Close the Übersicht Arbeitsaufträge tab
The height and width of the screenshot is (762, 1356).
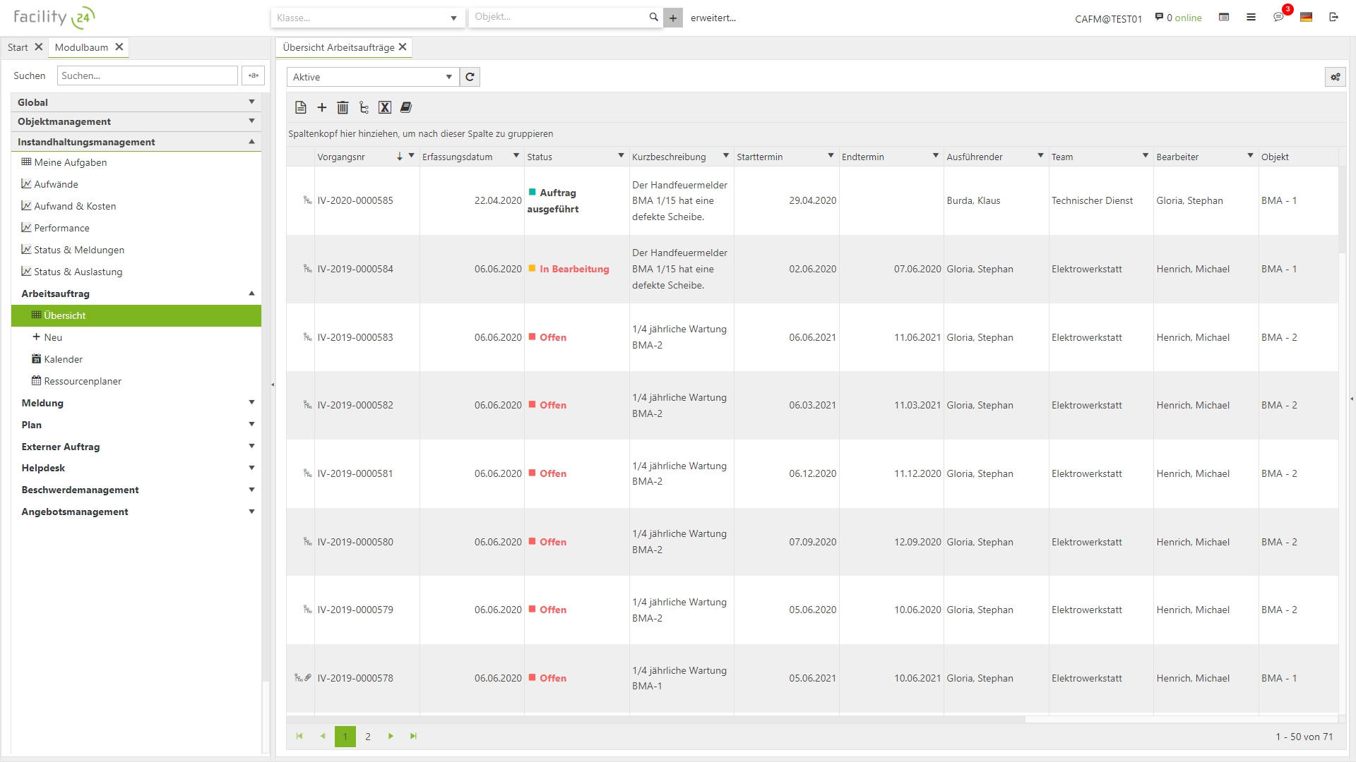pyautogui.click(x=403, y=47)
